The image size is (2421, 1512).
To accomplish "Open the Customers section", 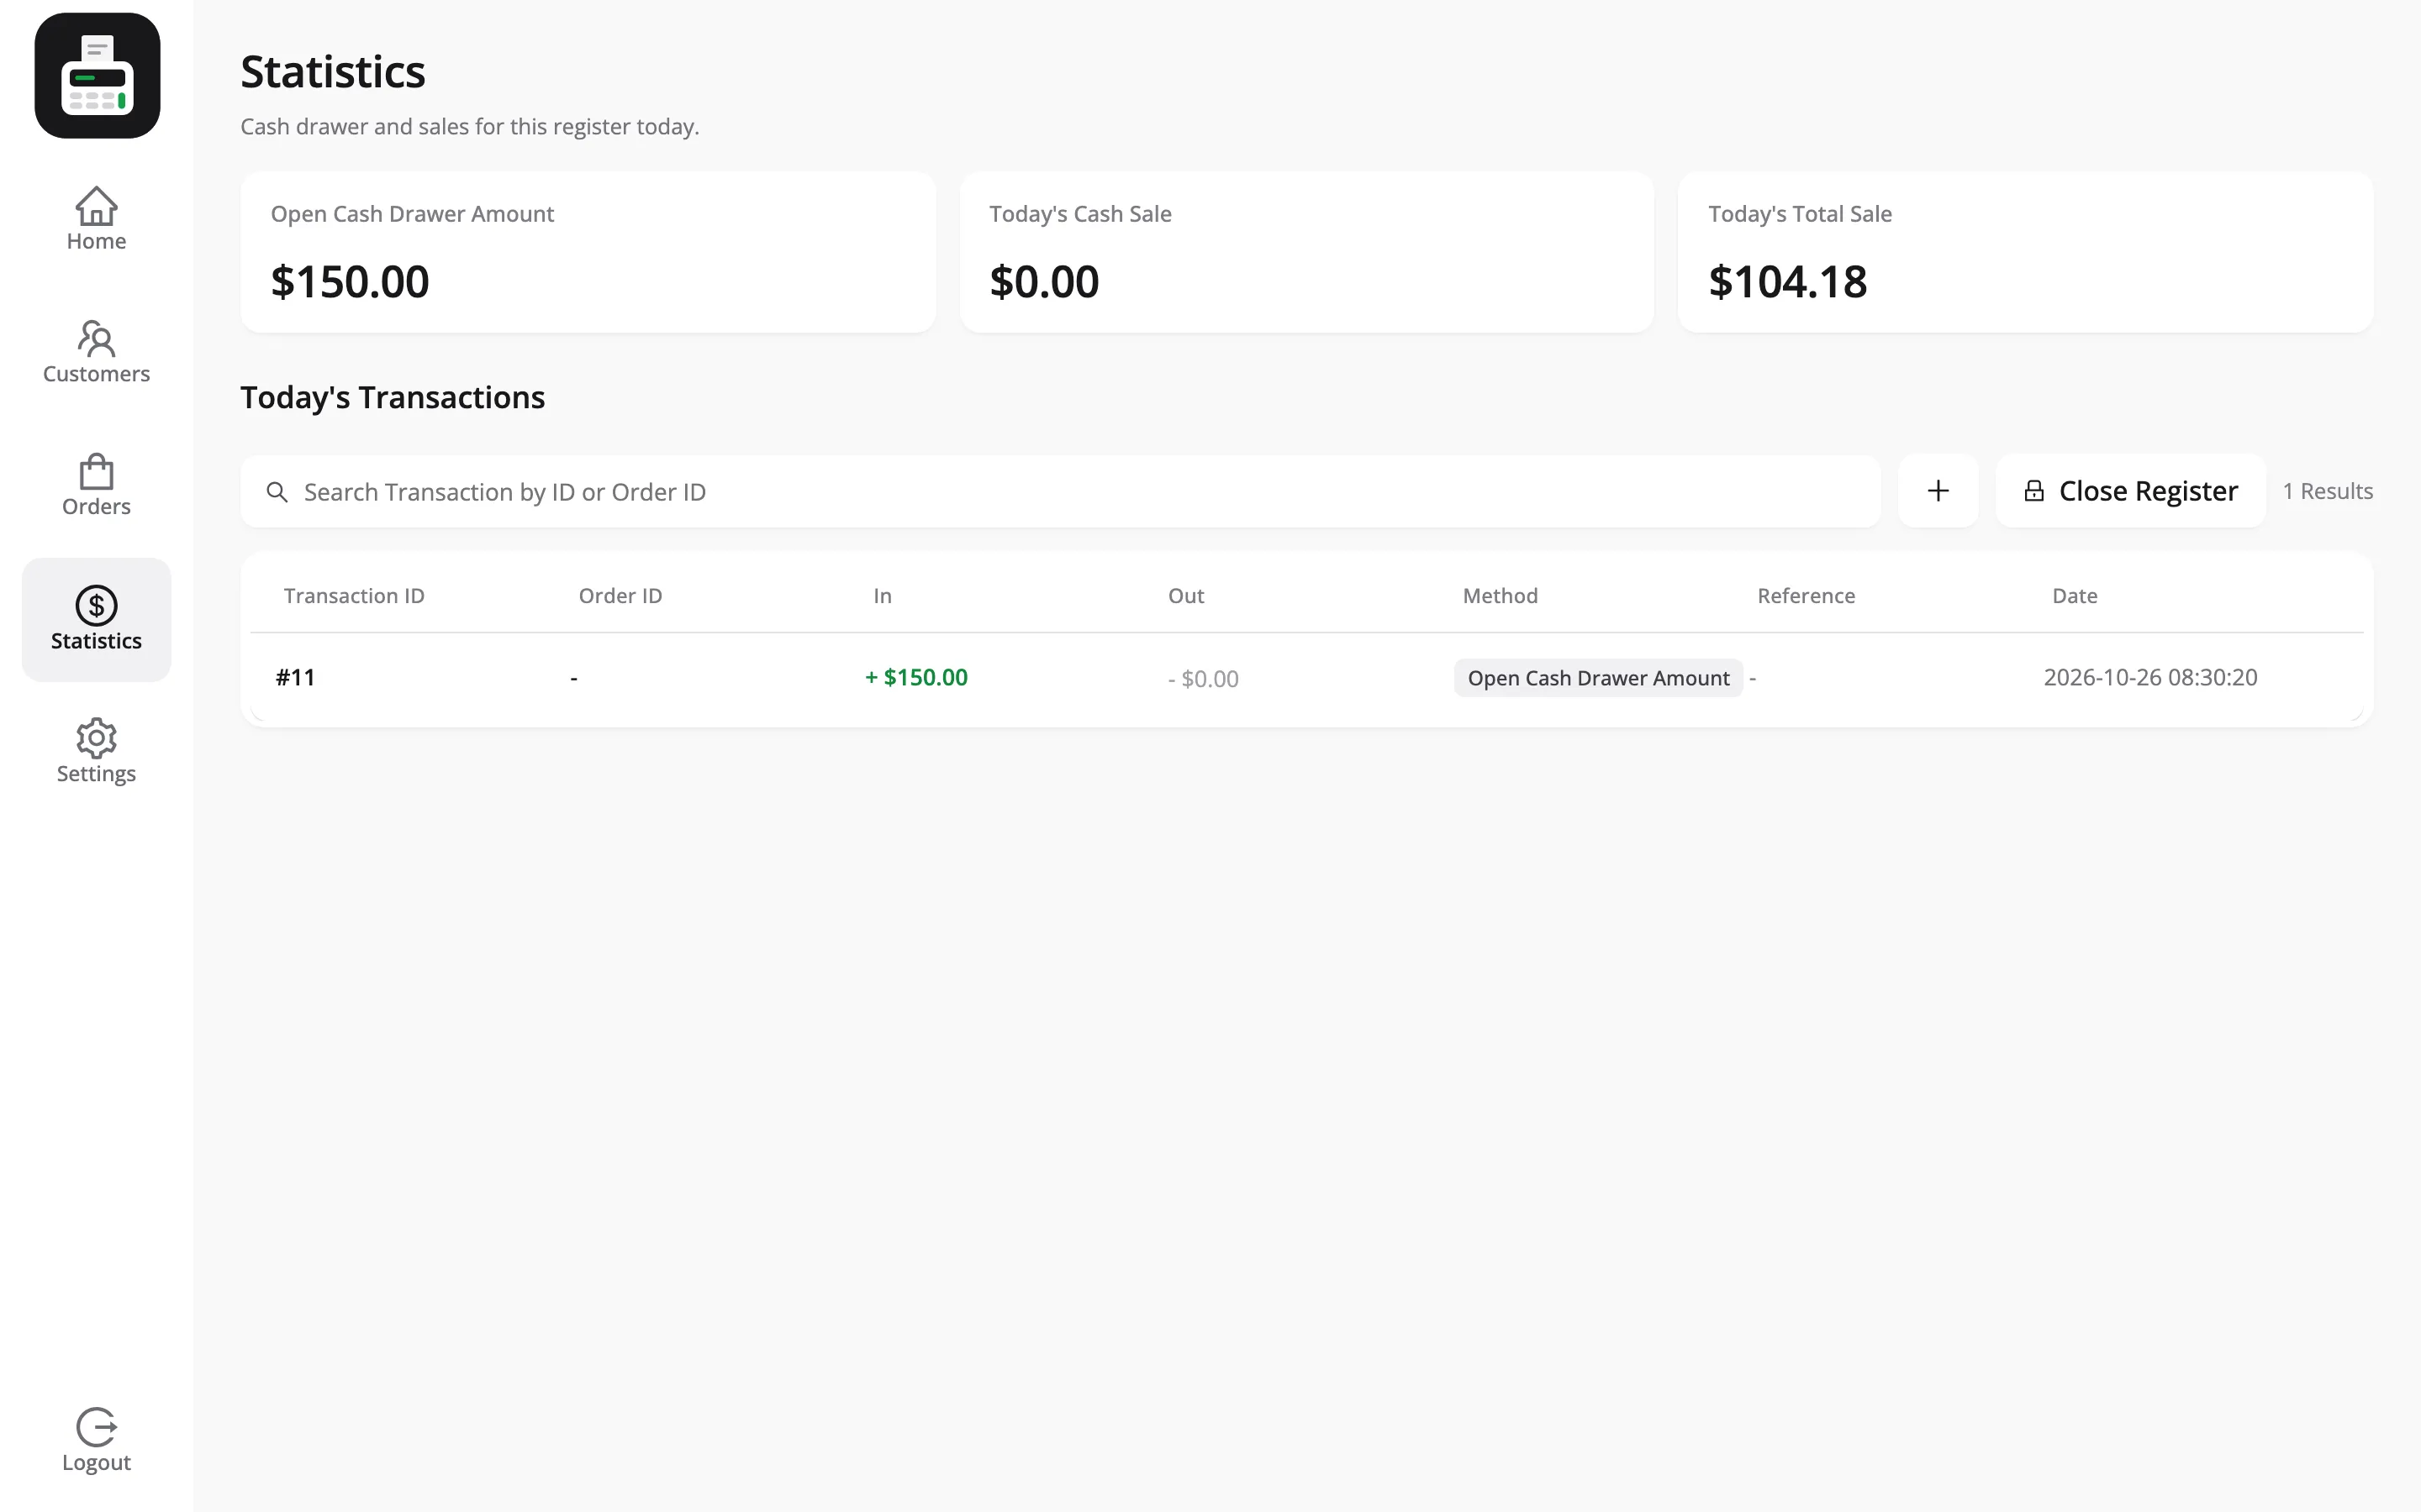I will (x=96, y=352).
